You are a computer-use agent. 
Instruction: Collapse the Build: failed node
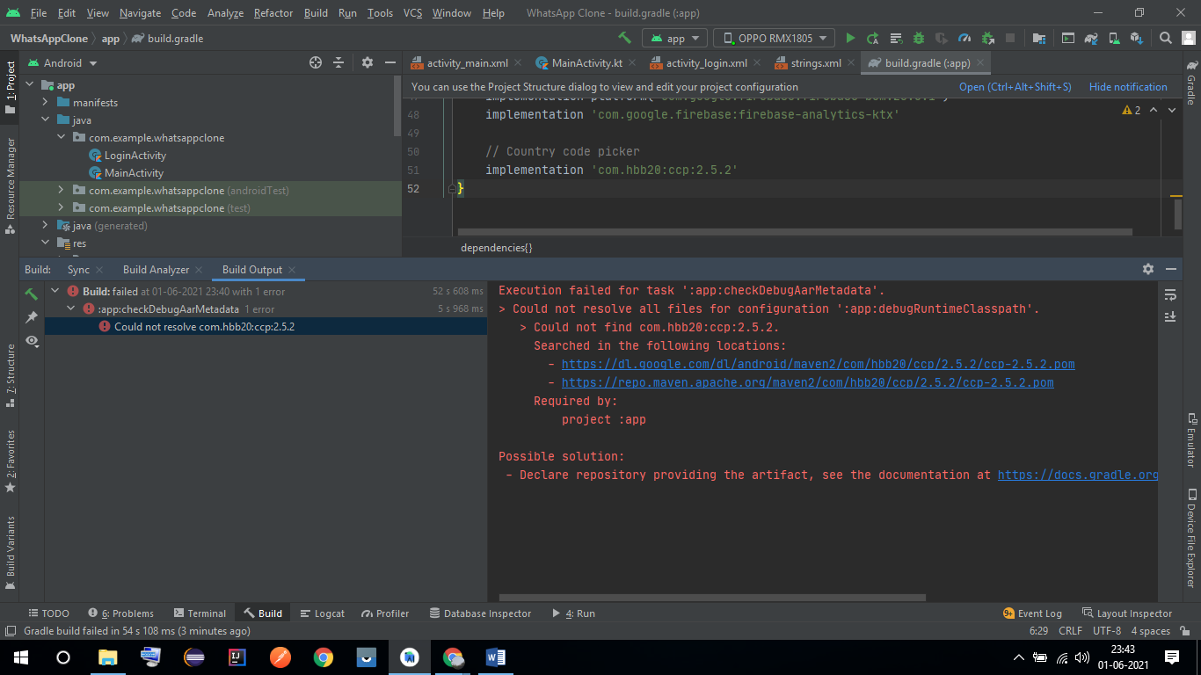(x=55, y=291)
